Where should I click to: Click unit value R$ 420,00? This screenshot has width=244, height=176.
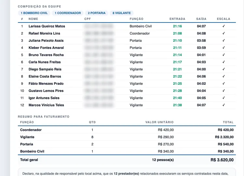click(x=166, y=130)
